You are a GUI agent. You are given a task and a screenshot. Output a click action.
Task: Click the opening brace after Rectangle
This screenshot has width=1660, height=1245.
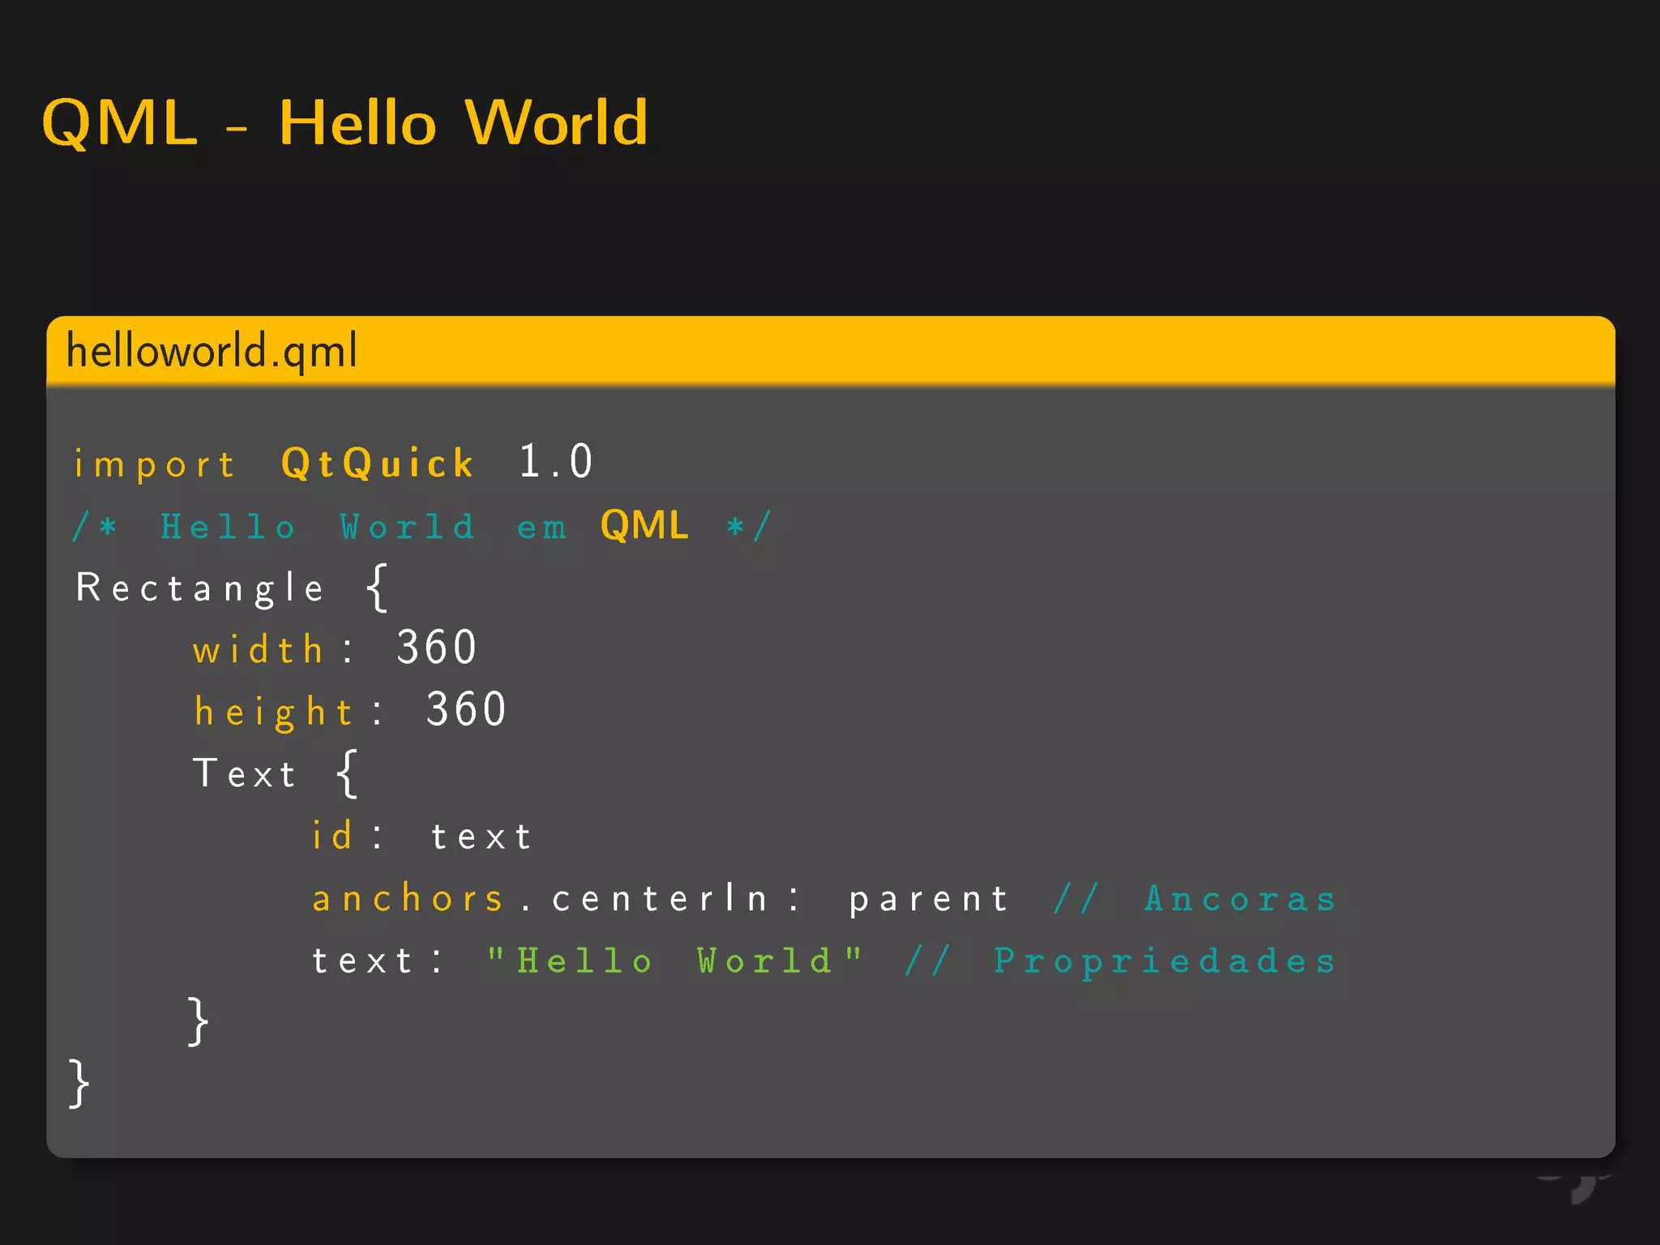[x=377, y=588]
